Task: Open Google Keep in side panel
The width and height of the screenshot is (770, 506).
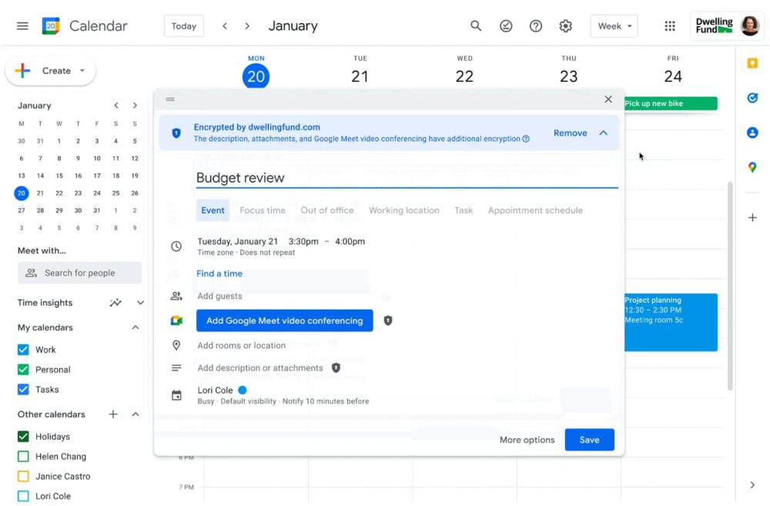Action: 752,63
